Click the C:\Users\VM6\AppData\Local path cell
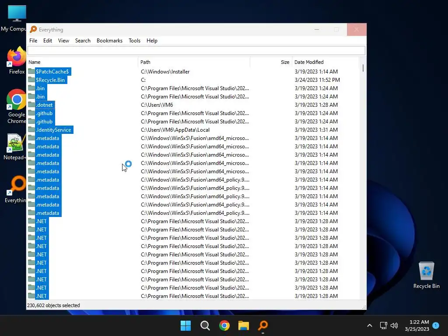 175,129
